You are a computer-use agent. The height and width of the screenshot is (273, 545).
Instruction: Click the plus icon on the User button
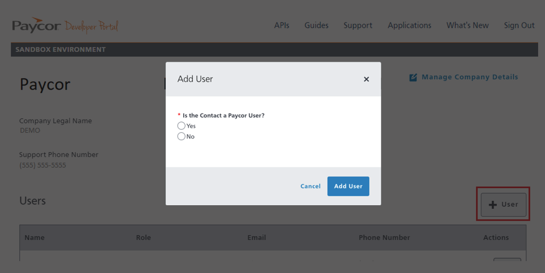493,204
